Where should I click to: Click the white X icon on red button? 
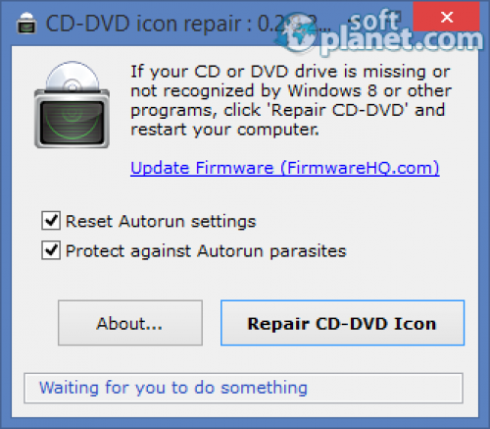pos(446,17)
